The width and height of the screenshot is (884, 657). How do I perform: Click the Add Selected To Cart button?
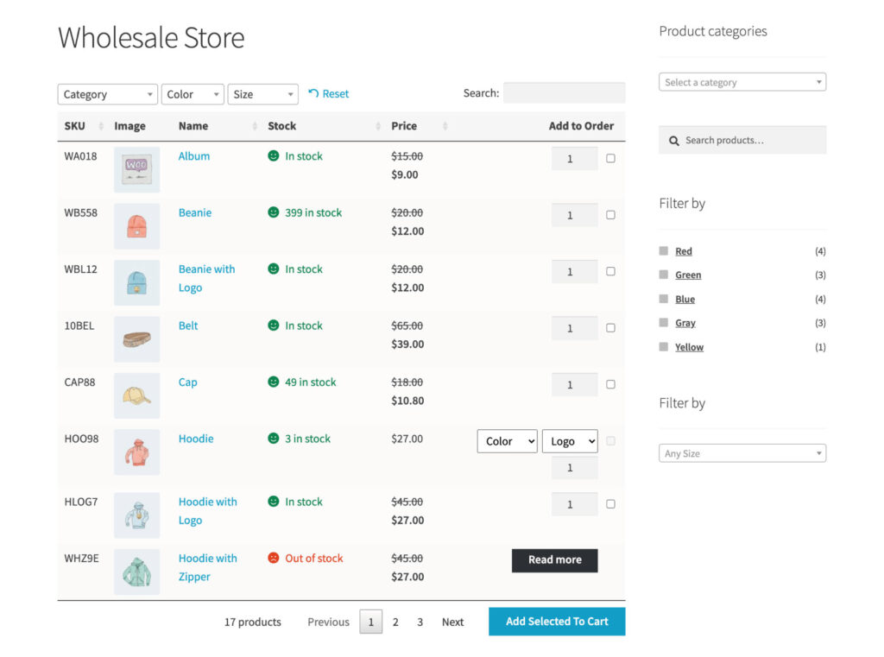coord(557,621)
